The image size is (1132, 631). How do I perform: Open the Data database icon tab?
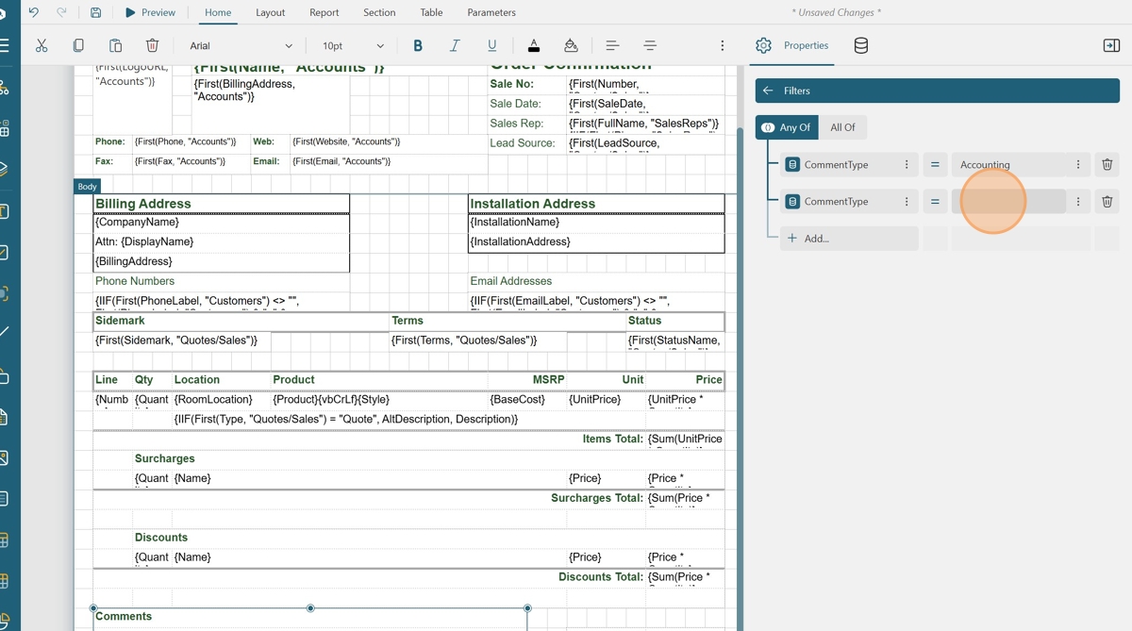click(x=860, y=45)
